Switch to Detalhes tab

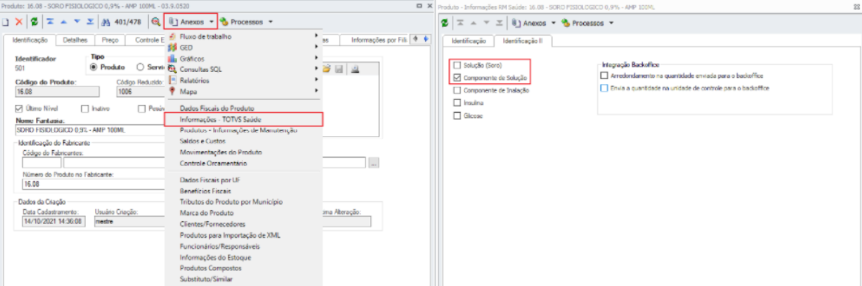point(75,40)
